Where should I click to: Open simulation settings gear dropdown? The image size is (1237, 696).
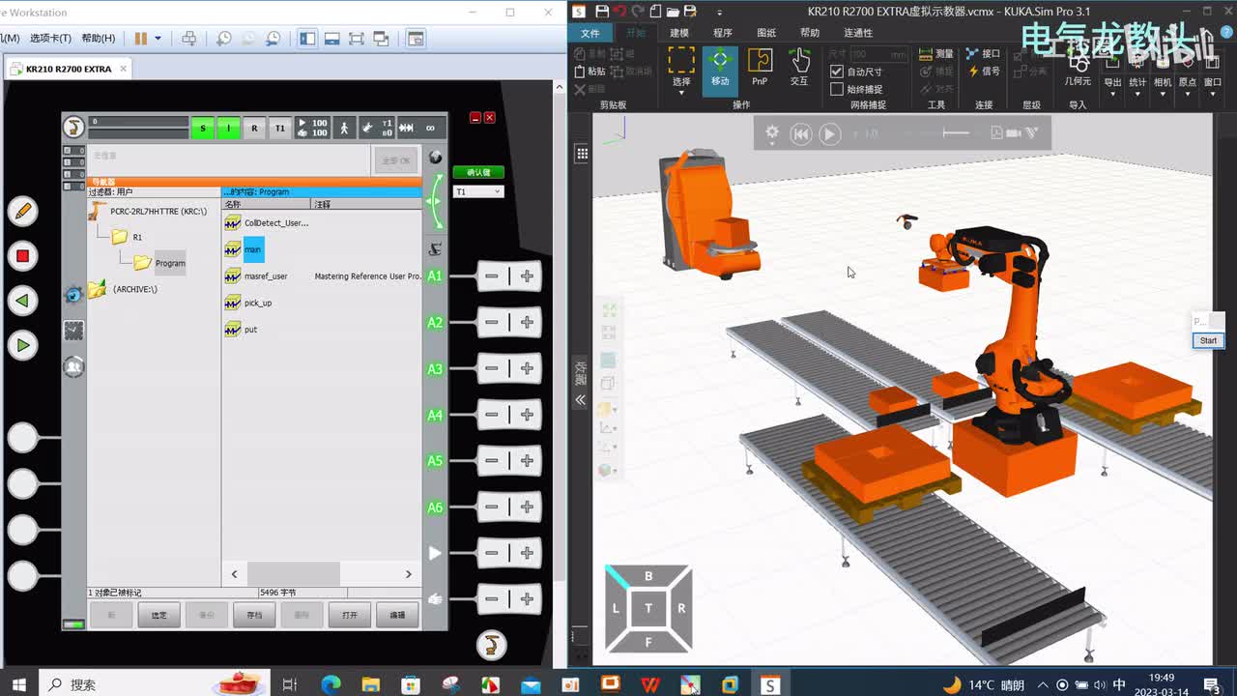point(772,134)
